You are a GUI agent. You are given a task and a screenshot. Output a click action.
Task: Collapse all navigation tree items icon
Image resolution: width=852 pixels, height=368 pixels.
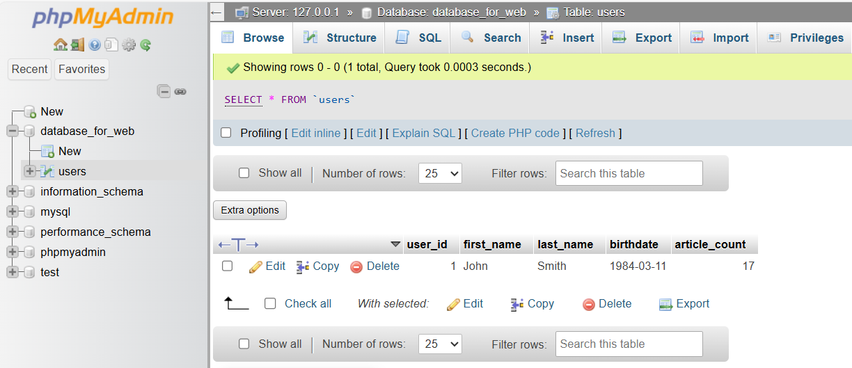[x=164, y=91]
